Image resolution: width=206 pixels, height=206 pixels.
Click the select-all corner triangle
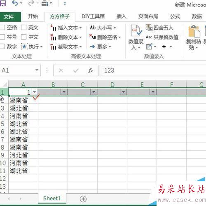[x=5, y=84]
